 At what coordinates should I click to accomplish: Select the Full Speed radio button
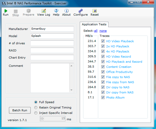click(36, 102)
